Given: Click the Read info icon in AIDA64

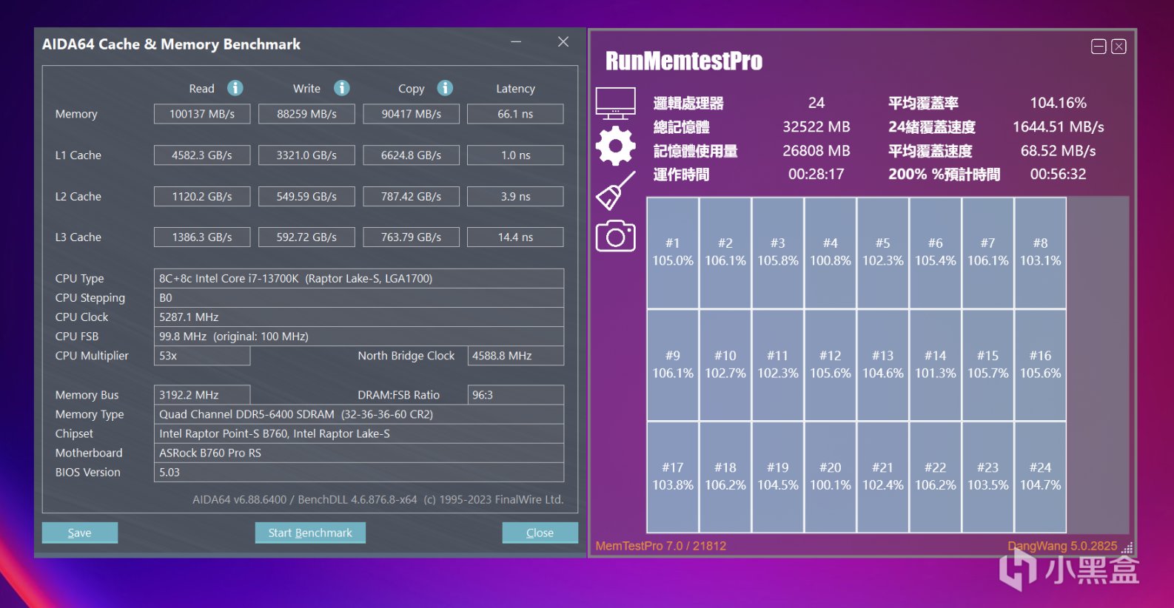Looking at the screenshot, I should pos(235,88).
